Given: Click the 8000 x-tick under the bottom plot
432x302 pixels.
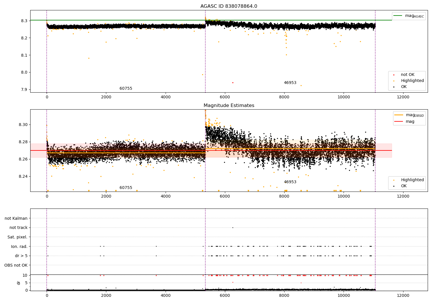Looking at the screenshot, I should pos(284,296).
